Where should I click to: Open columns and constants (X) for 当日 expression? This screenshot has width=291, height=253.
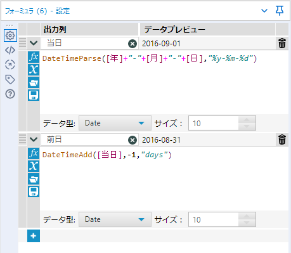pyautogui.click(x=34, y=70)
